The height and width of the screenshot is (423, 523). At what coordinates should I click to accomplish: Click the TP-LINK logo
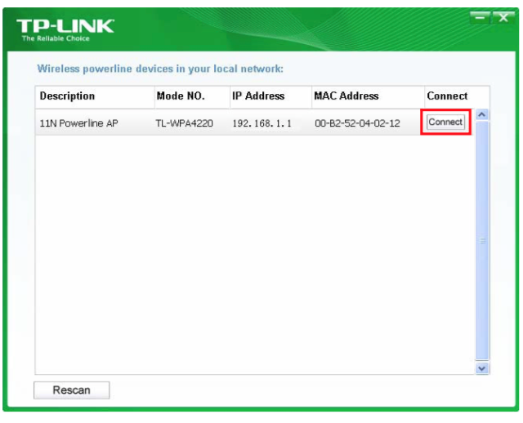click(x=67, y=26)
